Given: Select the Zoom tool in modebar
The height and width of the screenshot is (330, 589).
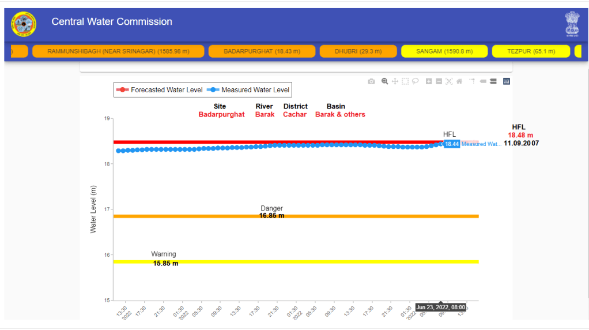Looking at the screenshot, I should [384, 81].
